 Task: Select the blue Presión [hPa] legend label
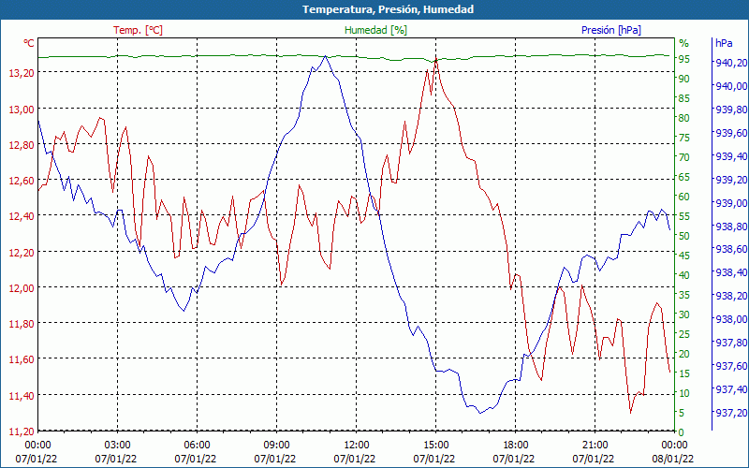[x=611, y=30]
